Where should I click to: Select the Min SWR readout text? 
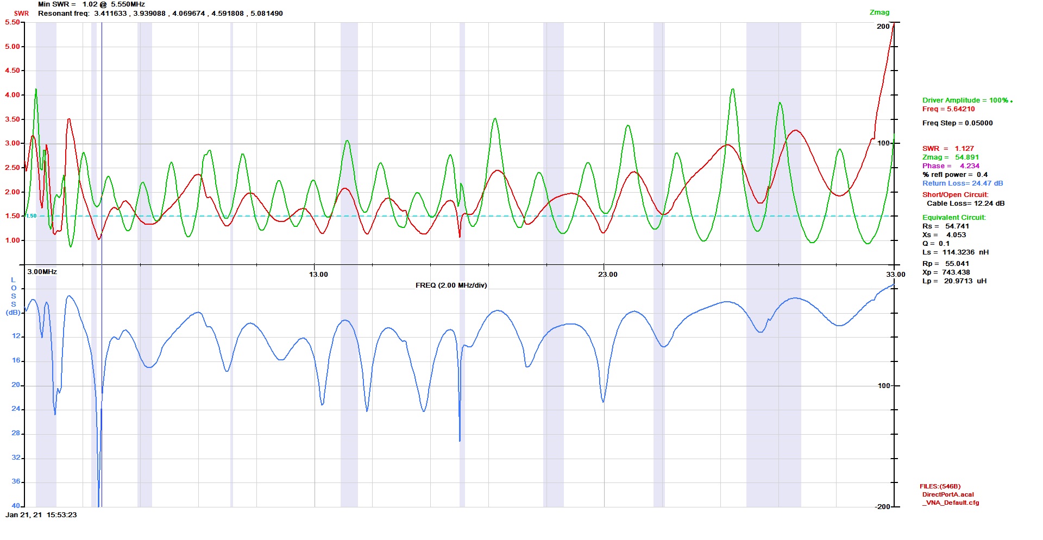[91, 4]
